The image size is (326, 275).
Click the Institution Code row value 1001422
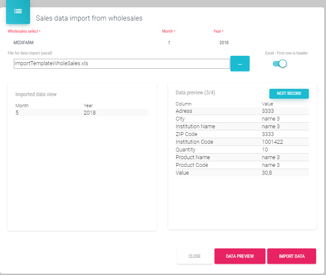click(x=272, y=142)
